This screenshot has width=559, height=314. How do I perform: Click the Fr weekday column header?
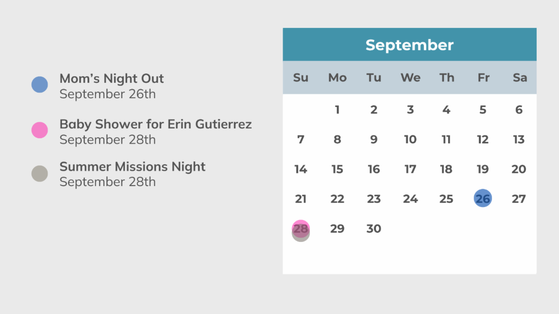click(483, 78)
